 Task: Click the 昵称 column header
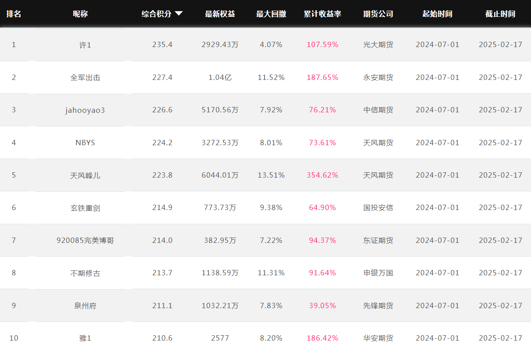pyautogui.click(x=80, y=14)
